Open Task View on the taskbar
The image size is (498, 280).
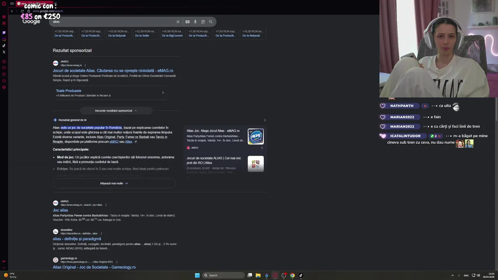coord(250,275)
